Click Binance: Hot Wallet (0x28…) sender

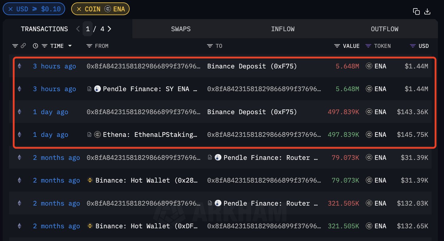tap(147, 180)
